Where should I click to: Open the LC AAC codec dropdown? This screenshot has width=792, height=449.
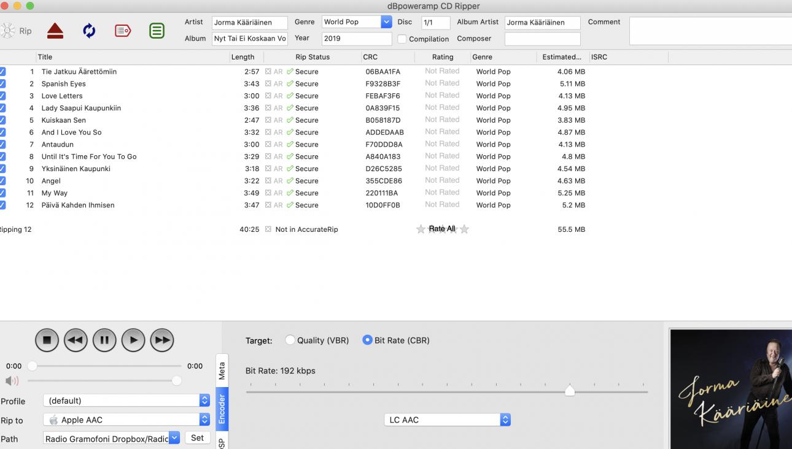505,420
